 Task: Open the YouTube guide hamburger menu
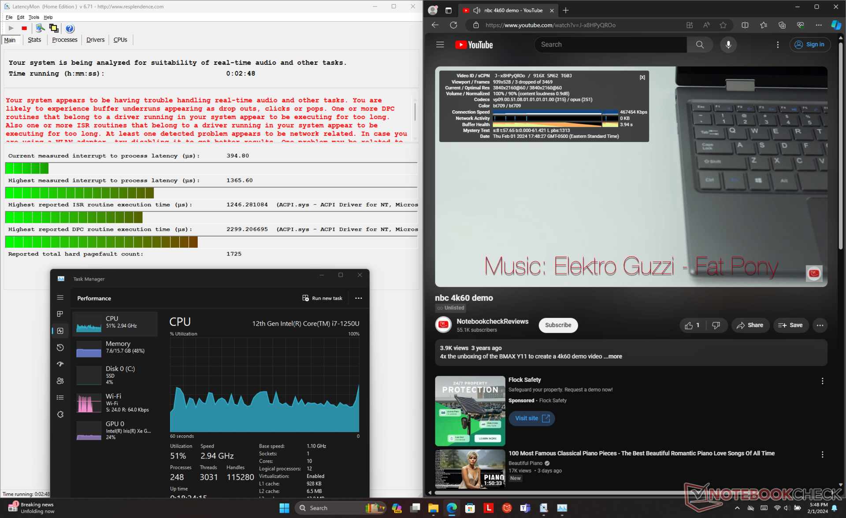point(440,44)
